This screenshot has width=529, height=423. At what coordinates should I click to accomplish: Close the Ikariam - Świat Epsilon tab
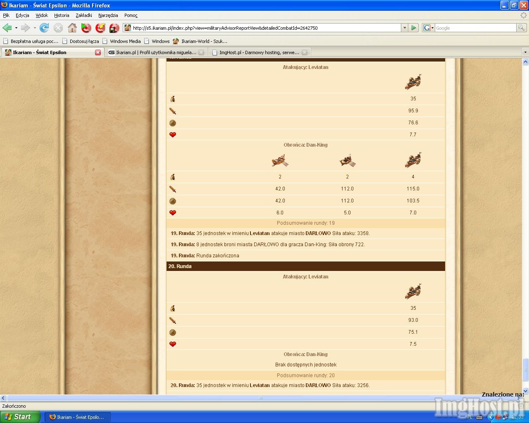(x=98, y=52)
